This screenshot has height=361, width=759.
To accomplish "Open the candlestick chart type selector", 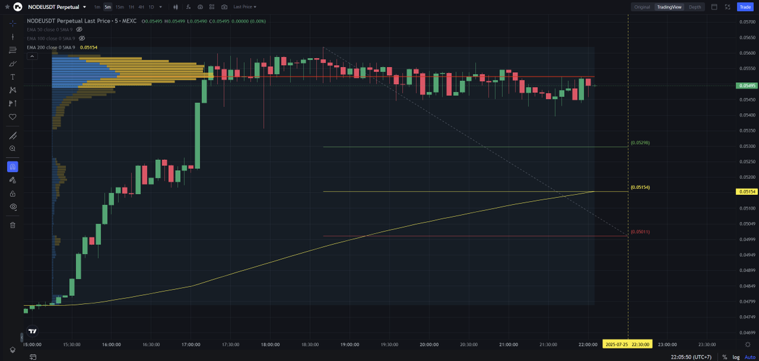I will (177, 7).
